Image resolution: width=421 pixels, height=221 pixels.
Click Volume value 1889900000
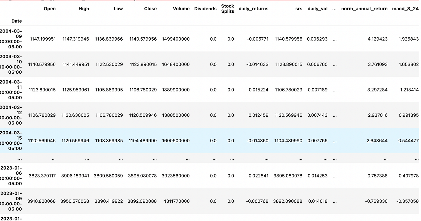(176, 90)
